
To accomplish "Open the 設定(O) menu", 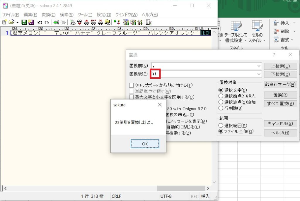I will (x=104, y=15).
